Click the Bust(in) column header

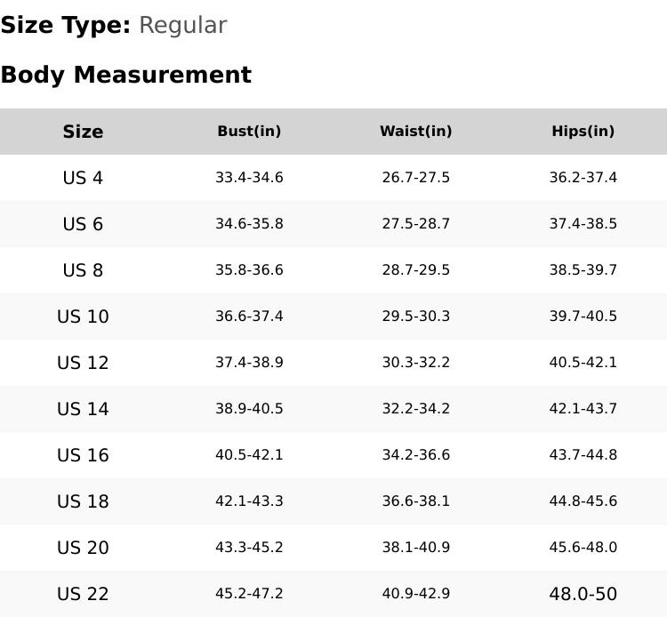(x=249, y=132)
